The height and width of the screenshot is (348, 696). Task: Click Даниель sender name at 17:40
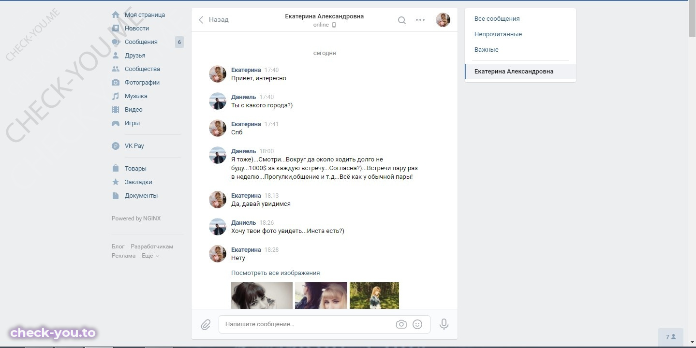(244, 97)
